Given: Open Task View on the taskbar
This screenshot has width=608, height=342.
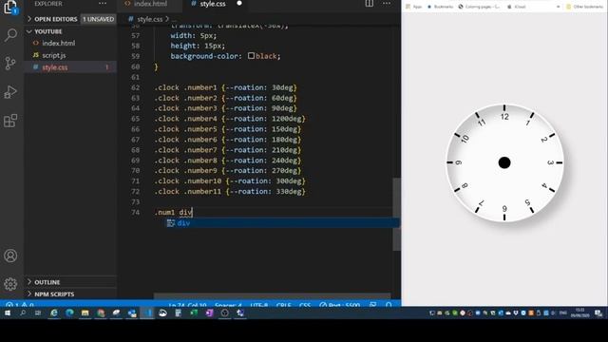Looking at the screenshot, I should [38, 313].
